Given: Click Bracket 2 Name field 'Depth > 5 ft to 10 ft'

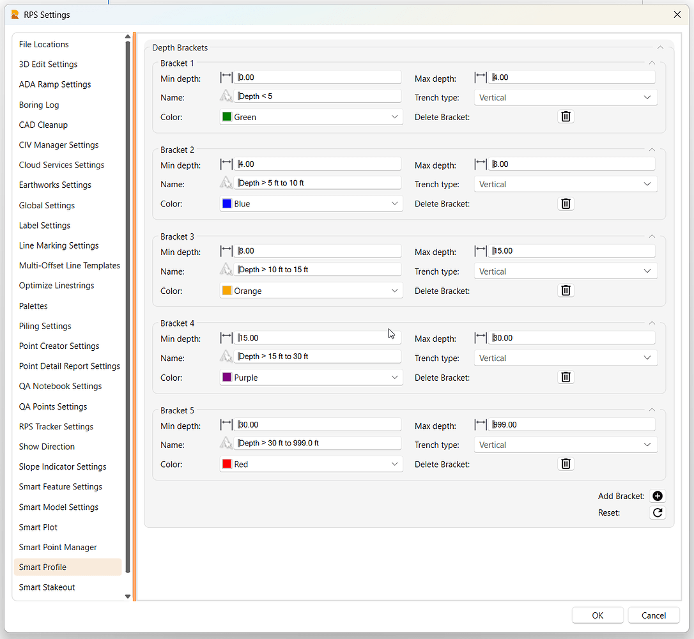Looking at the screenshot, I should 318,183.
